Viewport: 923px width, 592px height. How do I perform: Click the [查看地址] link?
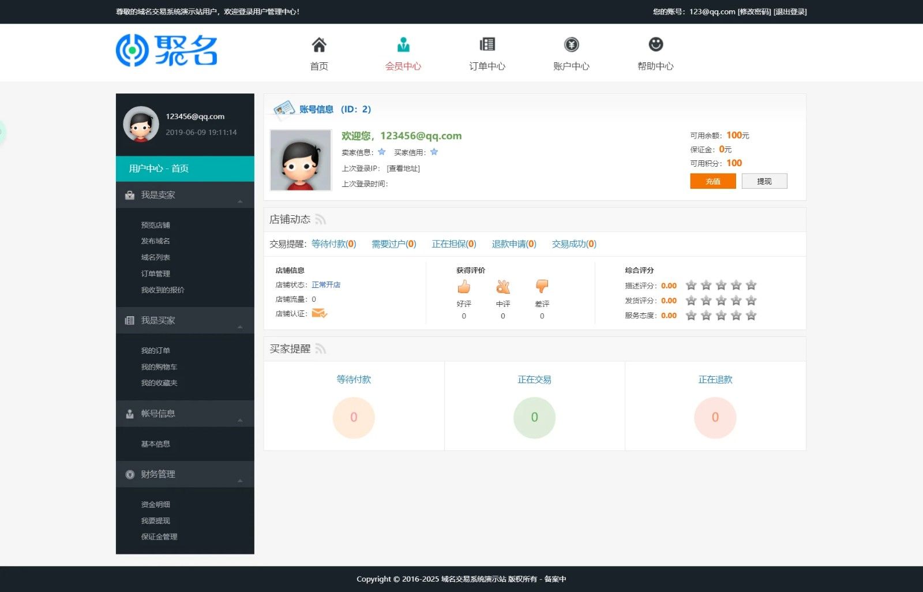[x=403, y=168]
